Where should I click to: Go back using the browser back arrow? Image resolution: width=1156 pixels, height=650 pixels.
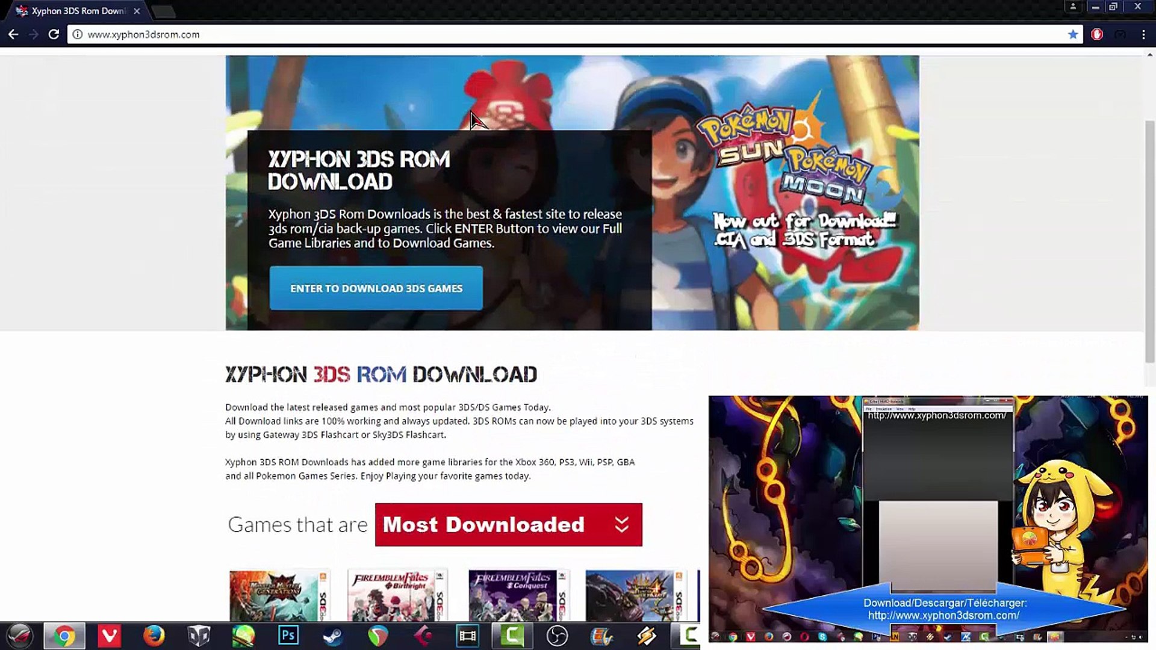(13, 34)
